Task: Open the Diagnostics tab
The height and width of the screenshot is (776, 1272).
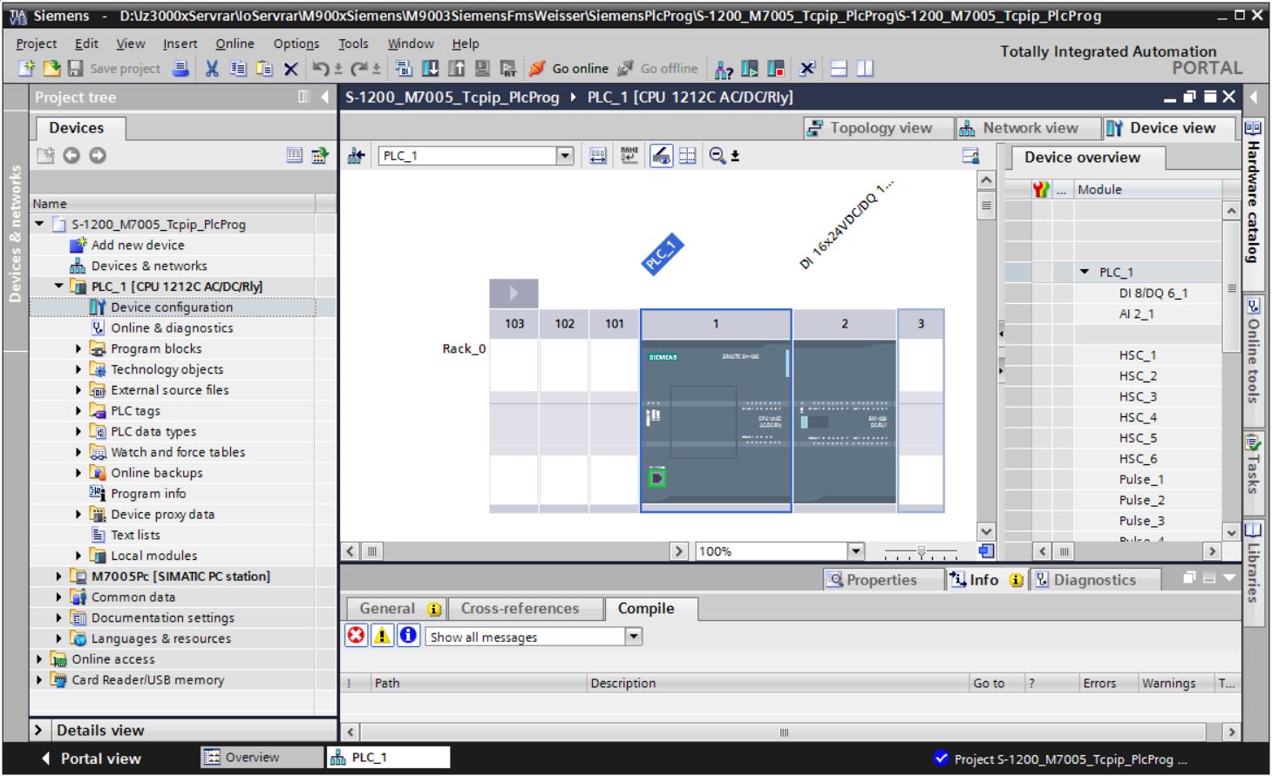Action: [1096, 579]
